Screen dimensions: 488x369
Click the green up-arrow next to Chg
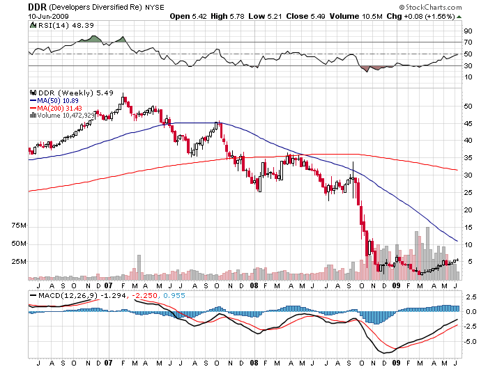459,17
